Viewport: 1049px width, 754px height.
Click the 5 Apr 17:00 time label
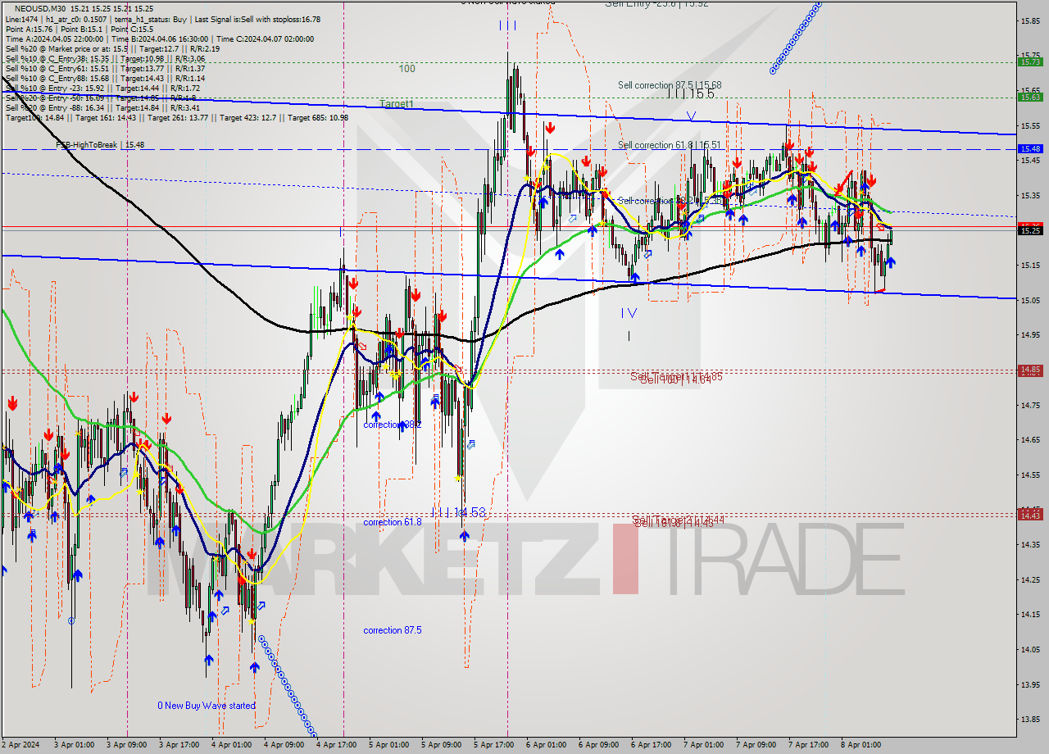pos(494,745)
